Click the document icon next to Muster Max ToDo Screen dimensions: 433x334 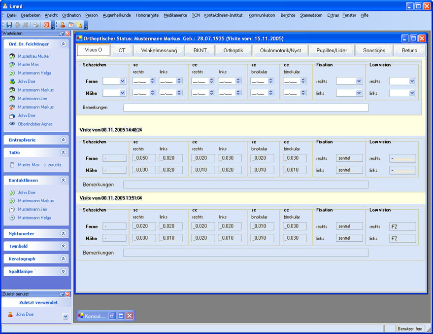[x=12, y=165]
